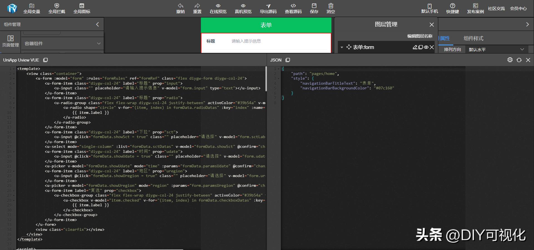Expand the 容器组件 component section
The width and height of the screenshot is (534, 250).
point(99,43)
